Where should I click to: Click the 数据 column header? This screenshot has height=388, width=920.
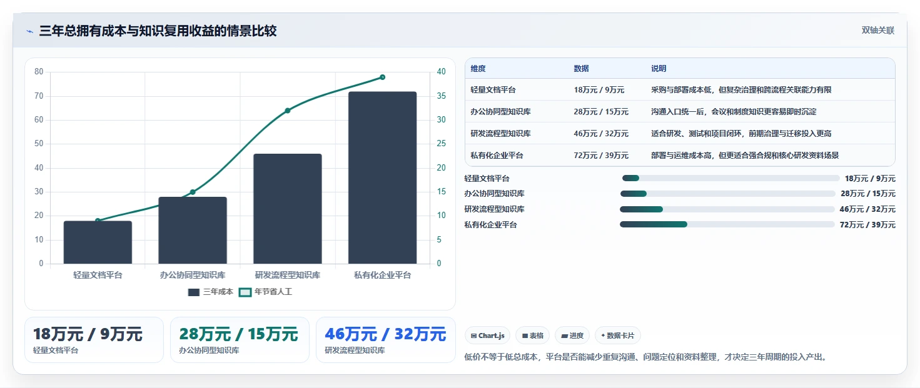click(x=581, y=69)
